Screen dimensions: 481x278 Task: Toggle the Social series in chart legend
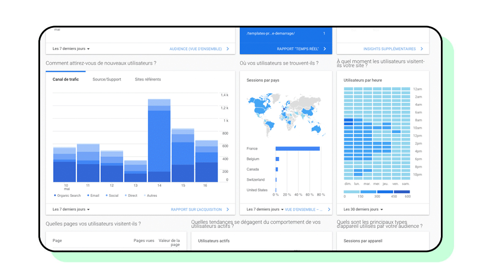(111, 196)
